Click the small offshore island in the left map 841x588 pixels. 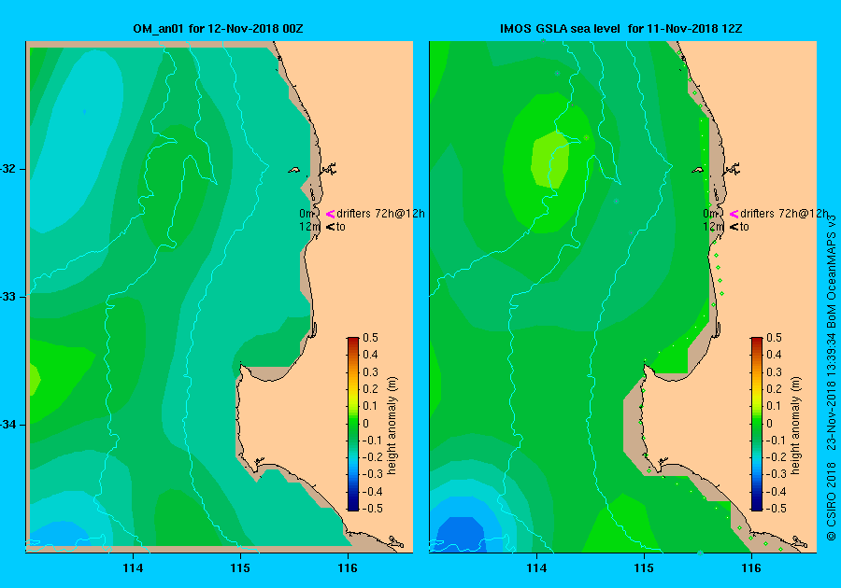[x=294, y=170]
